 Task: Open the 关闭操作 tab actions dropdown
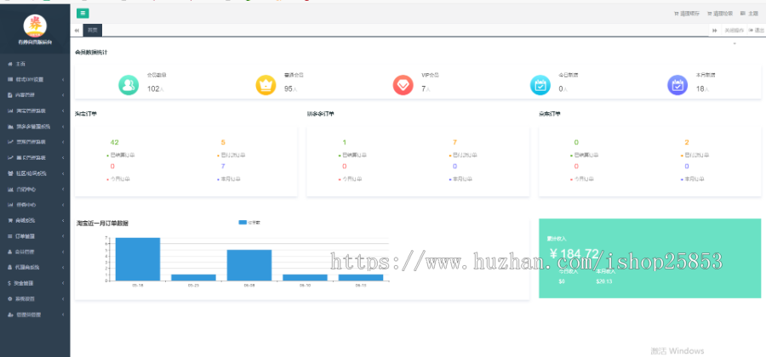pos(732,31)
